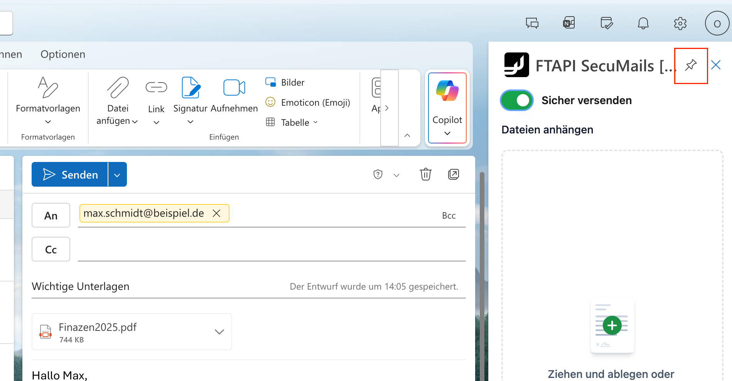Image resolution: width=732 pixels, height=381 pixels.
Task: Expand the Signatur dropdown chevron
Action: point(191,122)
